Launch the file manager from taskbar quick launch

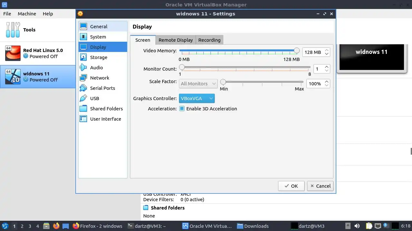46,226
